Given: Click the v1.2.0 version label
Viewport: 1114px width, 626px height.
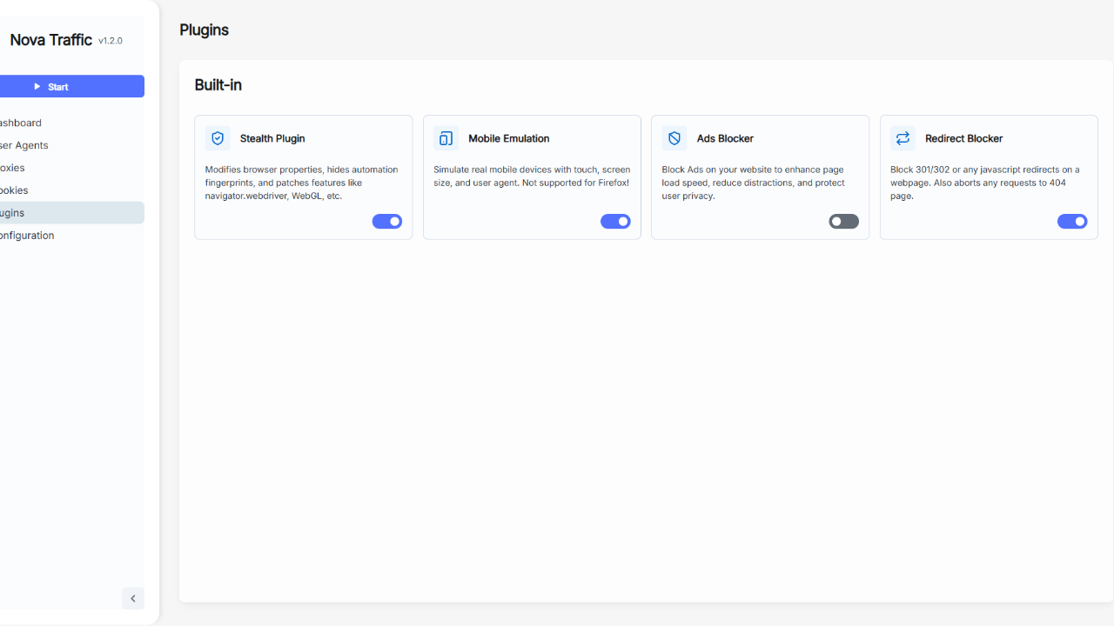Looking at the screenshot, I should [x=111, y=40].
